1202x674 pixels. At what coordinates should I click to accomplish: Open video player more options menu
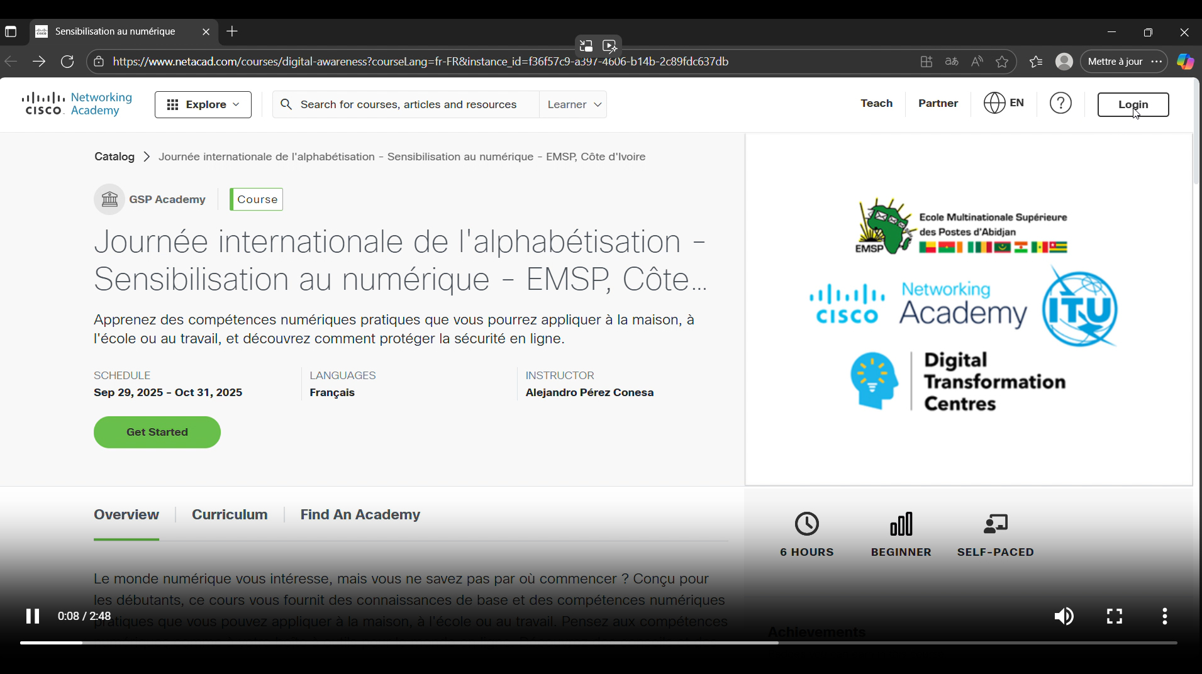(1164, 616)
